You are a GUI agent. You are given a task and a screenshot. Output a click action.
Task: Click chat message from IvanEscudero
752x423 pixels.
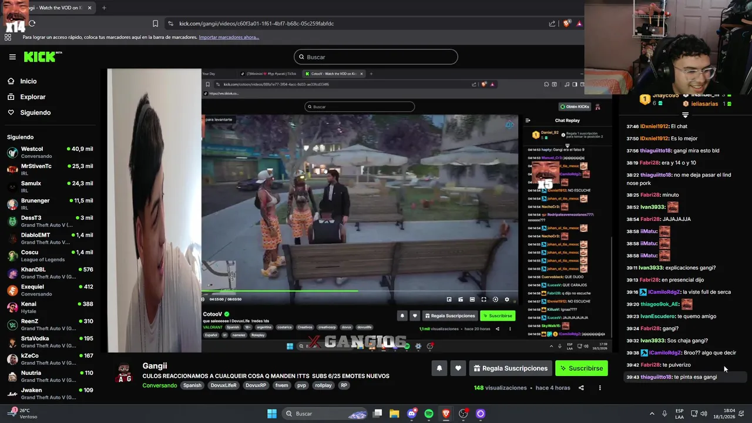pos(672,316)
